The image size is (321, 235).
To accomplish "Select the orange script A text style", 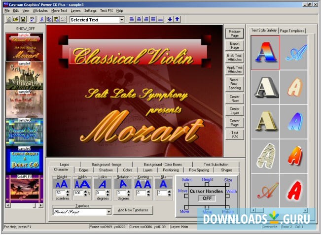I will [x=265, y=191].
